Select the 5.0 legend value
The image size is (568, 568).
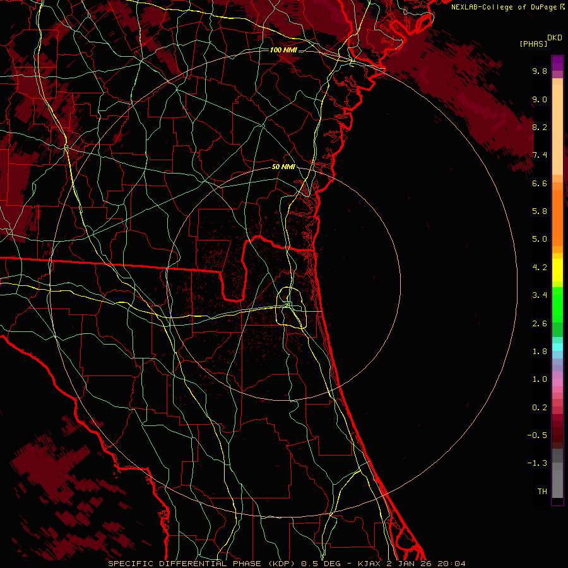tap(540, 239)
